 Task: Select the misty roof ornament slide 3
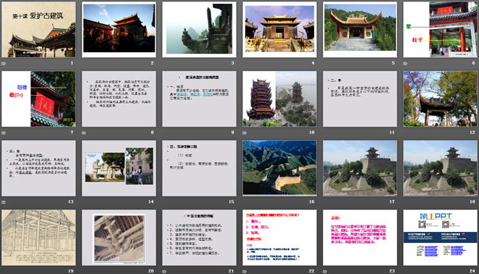coord(199,30)
